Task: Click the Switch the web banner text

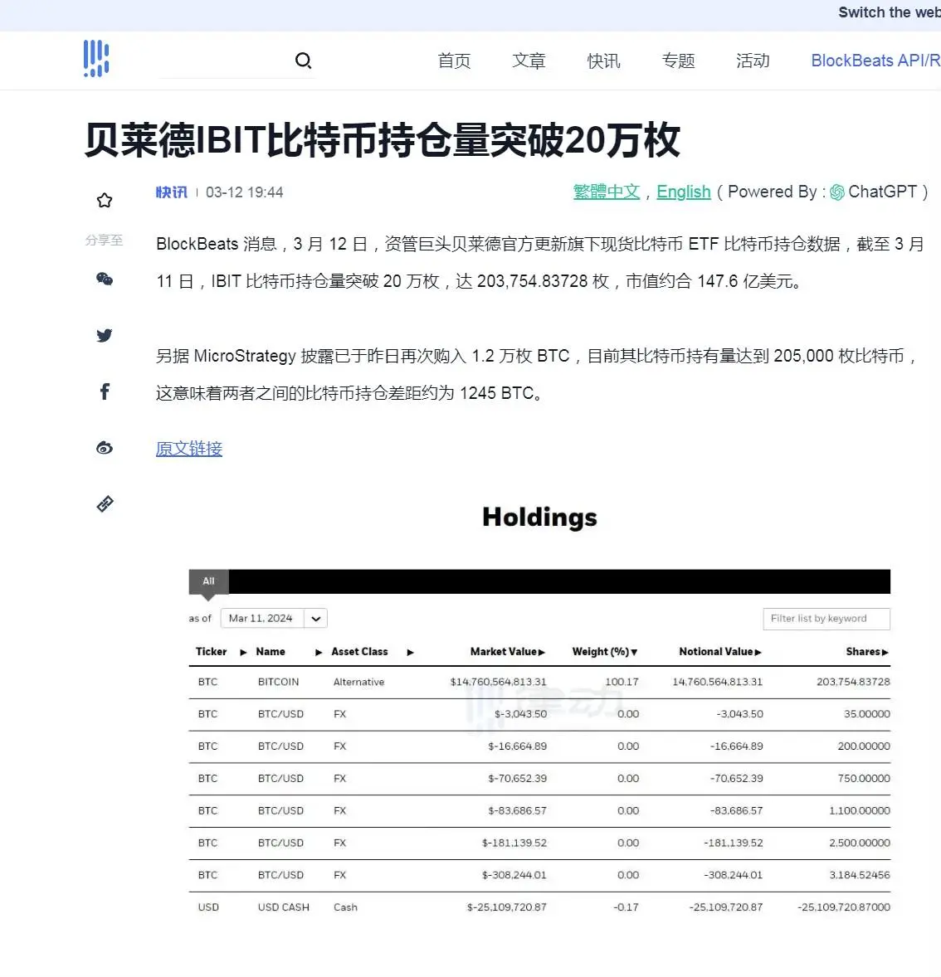Action: point(890,12)
